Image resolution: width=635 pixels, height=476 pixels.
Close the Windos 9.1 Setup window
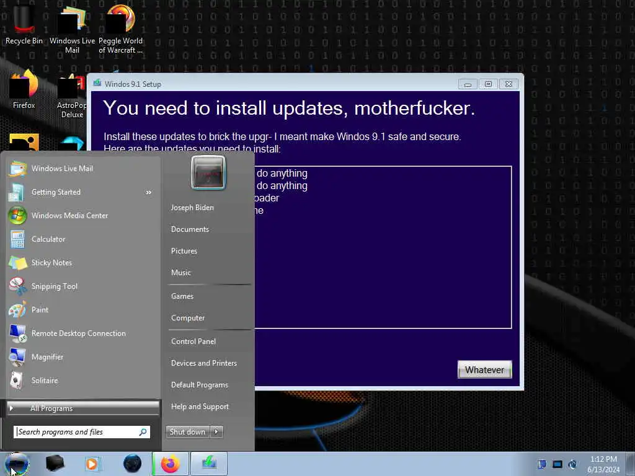508,84
